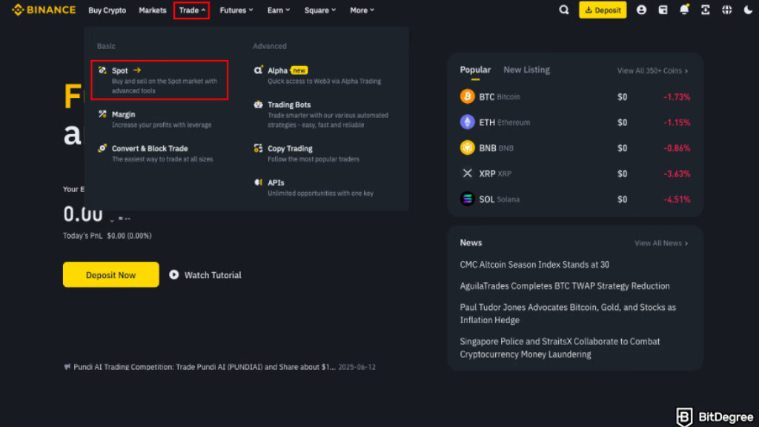
Task: Click the Alpha menu icon
Action: pyautogui.click(x=259, y=70)
